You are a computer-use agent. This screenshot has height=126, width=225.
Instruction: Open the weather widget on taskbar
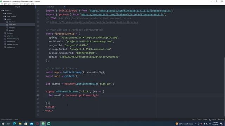[x=185, y=124]
